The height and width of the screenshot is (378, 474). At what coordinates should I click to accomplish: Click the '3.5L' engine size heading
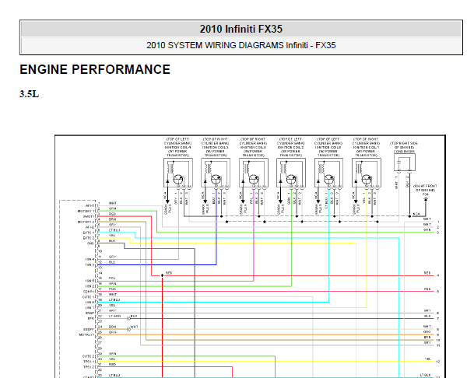(30, 94)
